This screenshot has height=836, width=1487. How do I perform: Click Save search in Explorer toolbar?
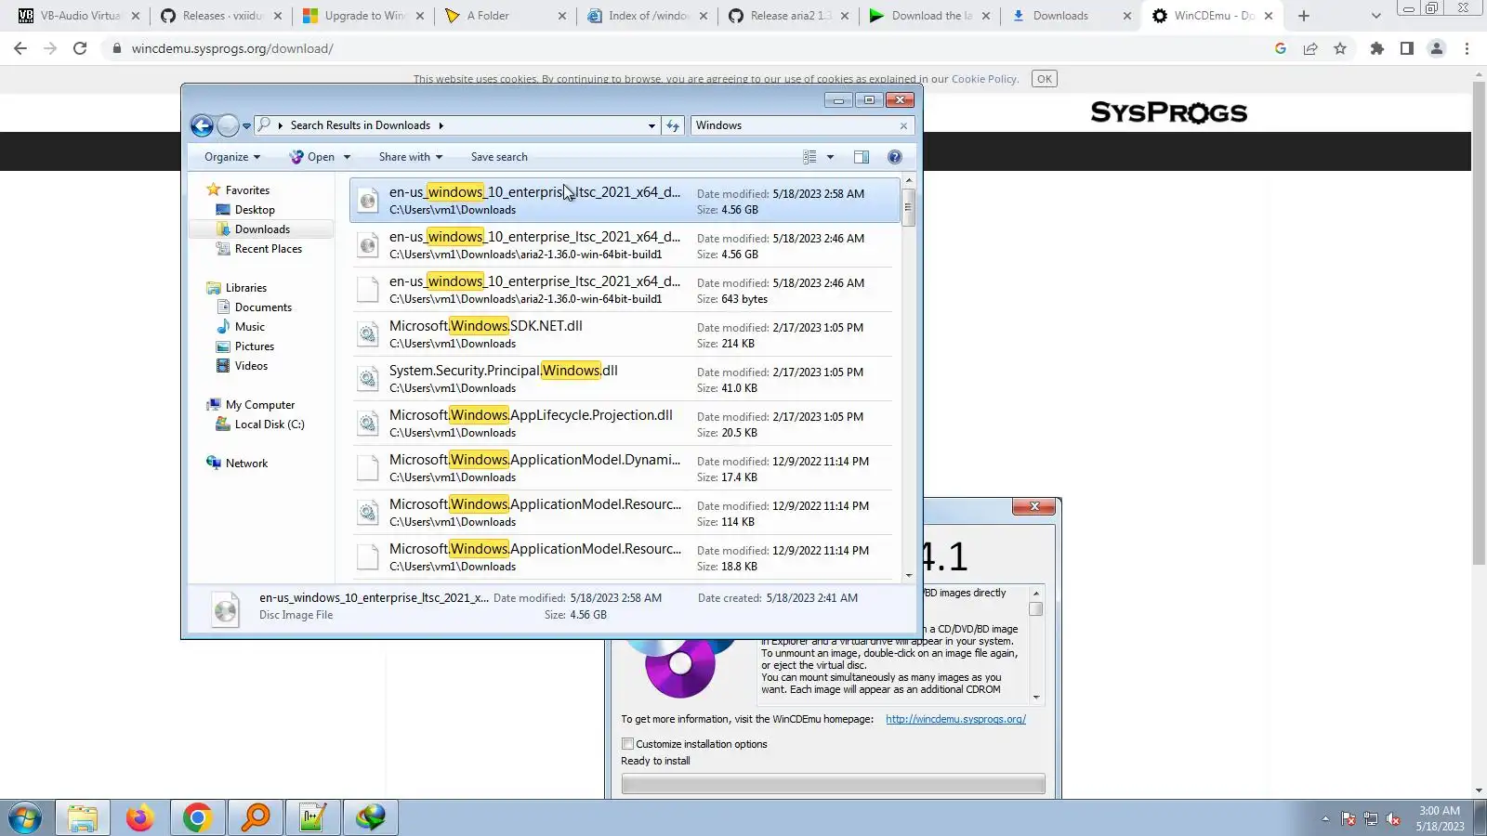coord(499,157)
